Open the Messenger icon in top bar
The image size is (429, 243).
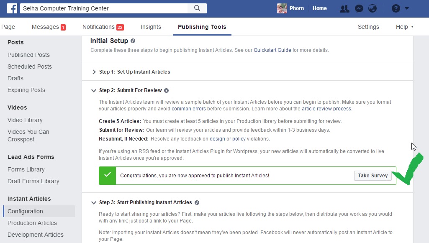[x=359, y=8]
